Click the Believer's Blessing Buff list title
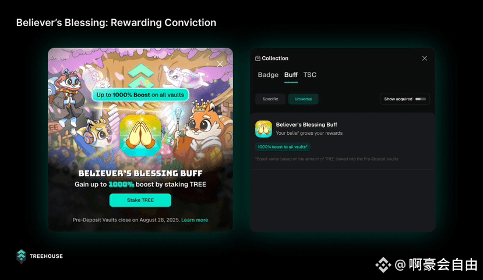This screenshot has width=483, height=280. pos(306,124)
